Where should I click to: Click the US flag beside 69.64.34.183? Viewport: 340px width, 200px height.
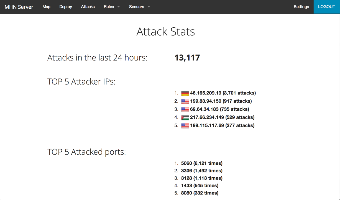[x=185, y=109]
